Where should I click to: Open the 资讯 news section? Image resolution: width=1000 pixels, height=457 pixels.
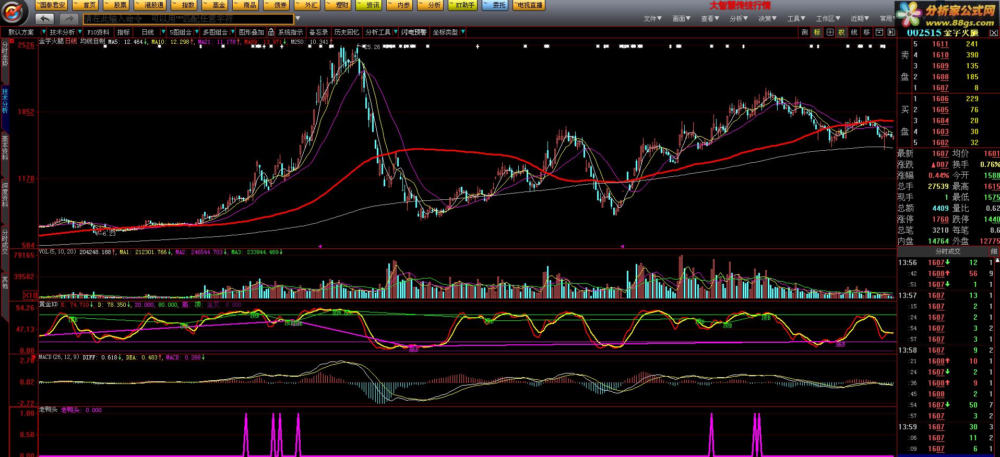(369, 5)
